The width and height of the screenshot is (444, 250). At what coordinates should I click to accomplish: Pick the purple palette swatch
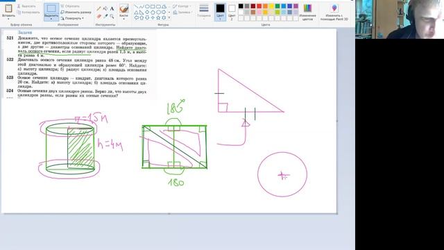tap(296, 6)
